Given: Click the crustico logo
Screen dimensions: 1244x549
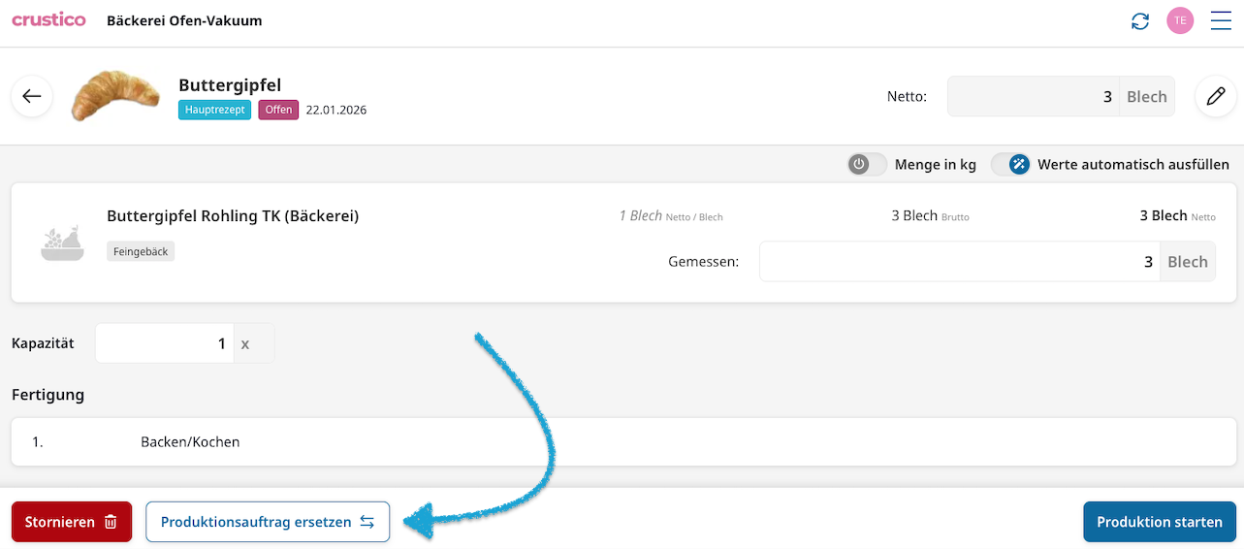Looking at the screenshot, I should 48,19.
